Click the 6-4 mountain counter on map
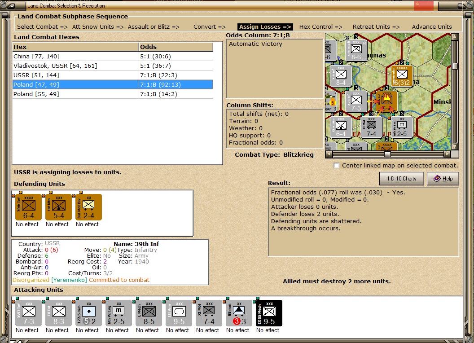The width and height of the screenshot is (474, 343). coord(341,128)
